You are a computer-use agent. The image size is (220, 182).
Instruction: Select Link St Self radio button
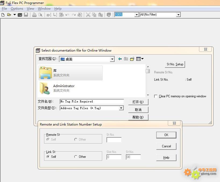[48, 157]
